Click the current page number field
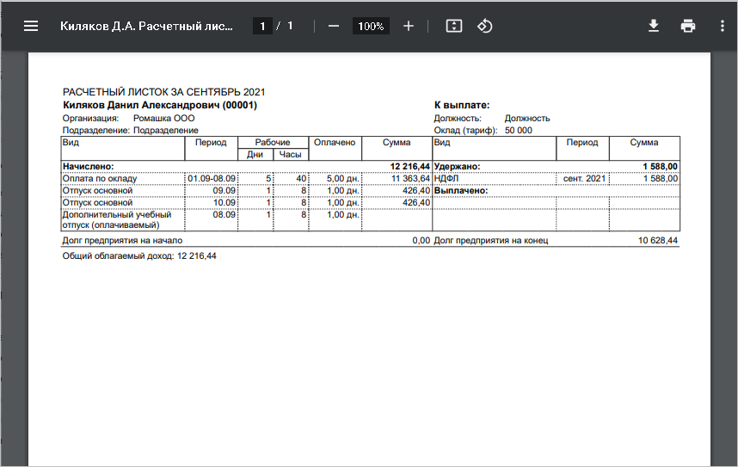738x467 pixels. 262,26
